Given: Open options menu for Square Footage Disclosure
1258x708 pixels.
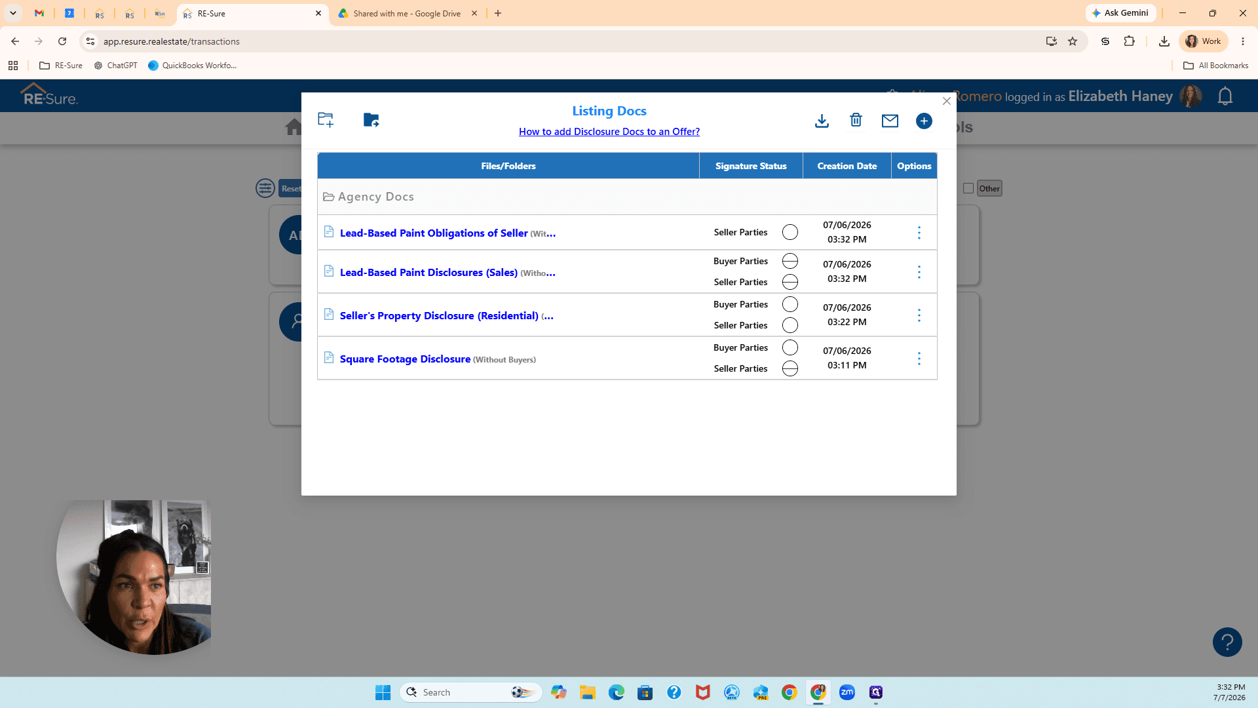Looking at the screenshot, I should click(919, 359).
